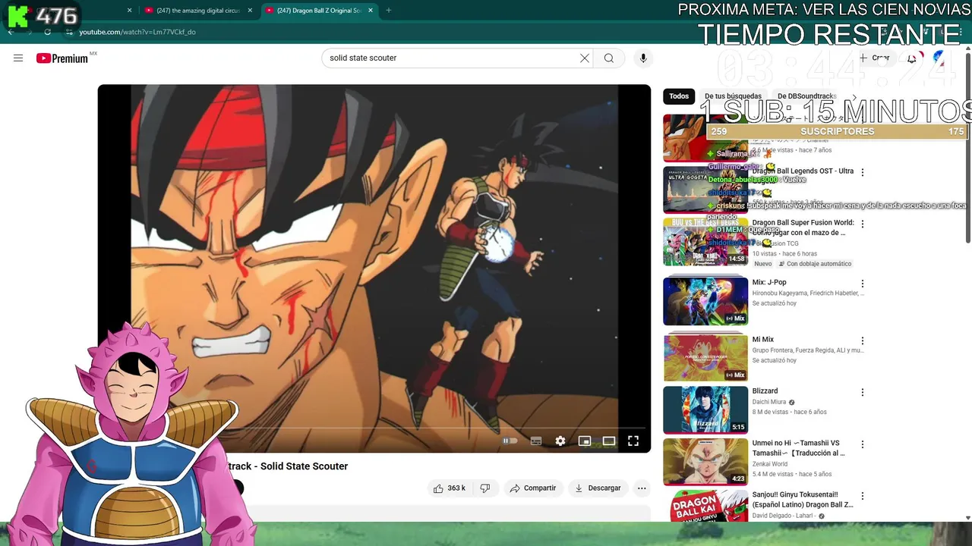
Task: Open Unmei no Hi video thumbnail
Action: pos(705,461)
